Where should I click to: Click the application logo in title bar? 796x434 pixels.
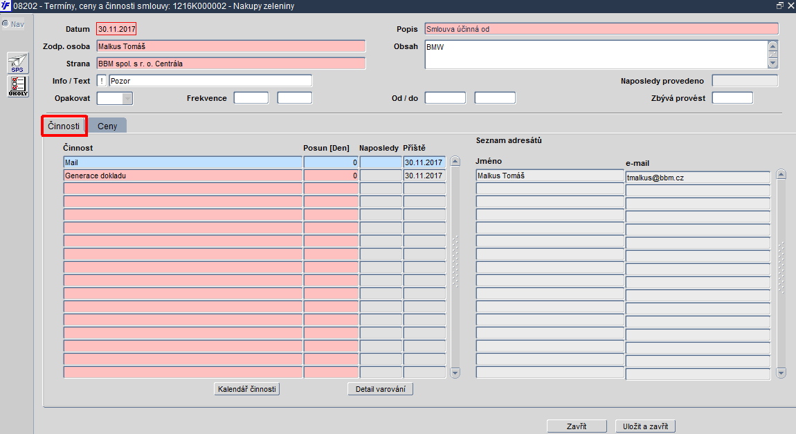[x=6, y=6]
